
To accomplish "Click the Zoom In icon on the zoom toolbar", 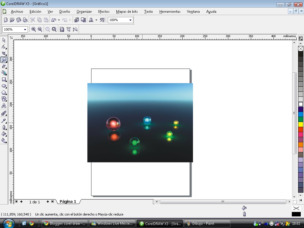I will [x=34, y=29].
